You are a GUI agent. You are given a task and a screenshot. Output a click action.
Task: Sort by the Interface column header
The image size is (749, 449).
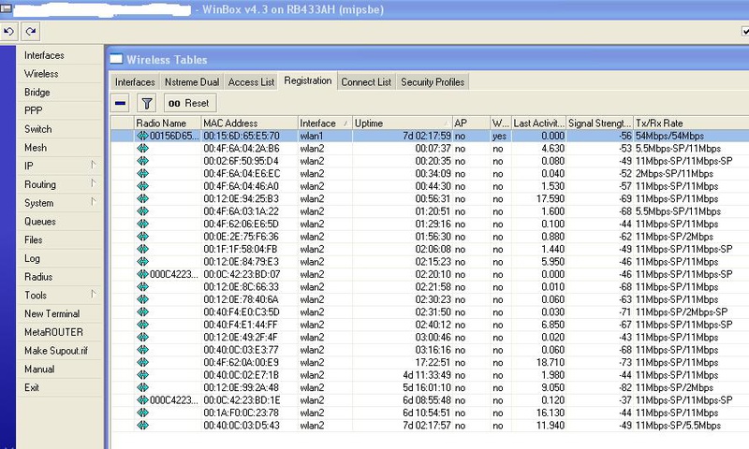coord(325,123)
